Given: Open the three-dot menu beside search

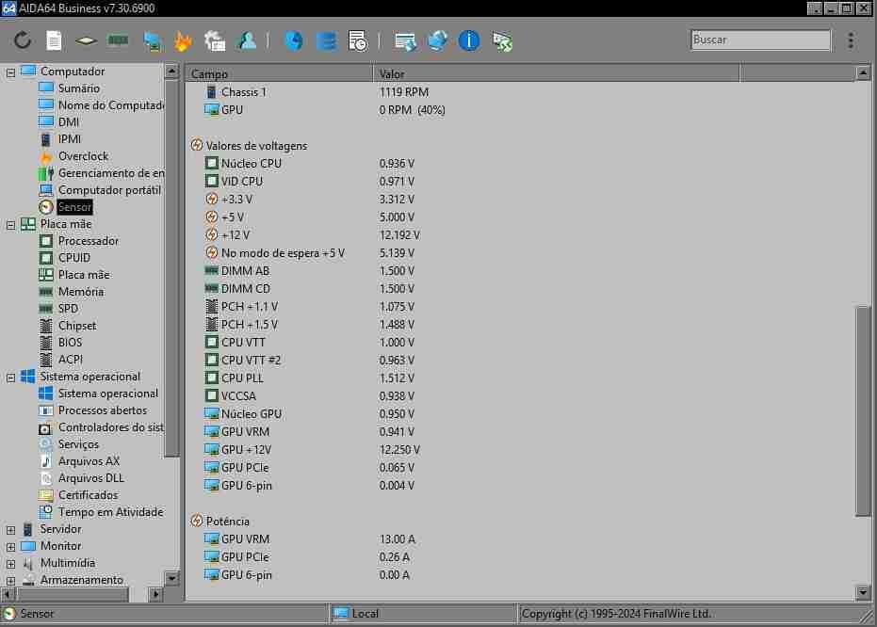Looking at the screenshot, I should pos(851,40).
